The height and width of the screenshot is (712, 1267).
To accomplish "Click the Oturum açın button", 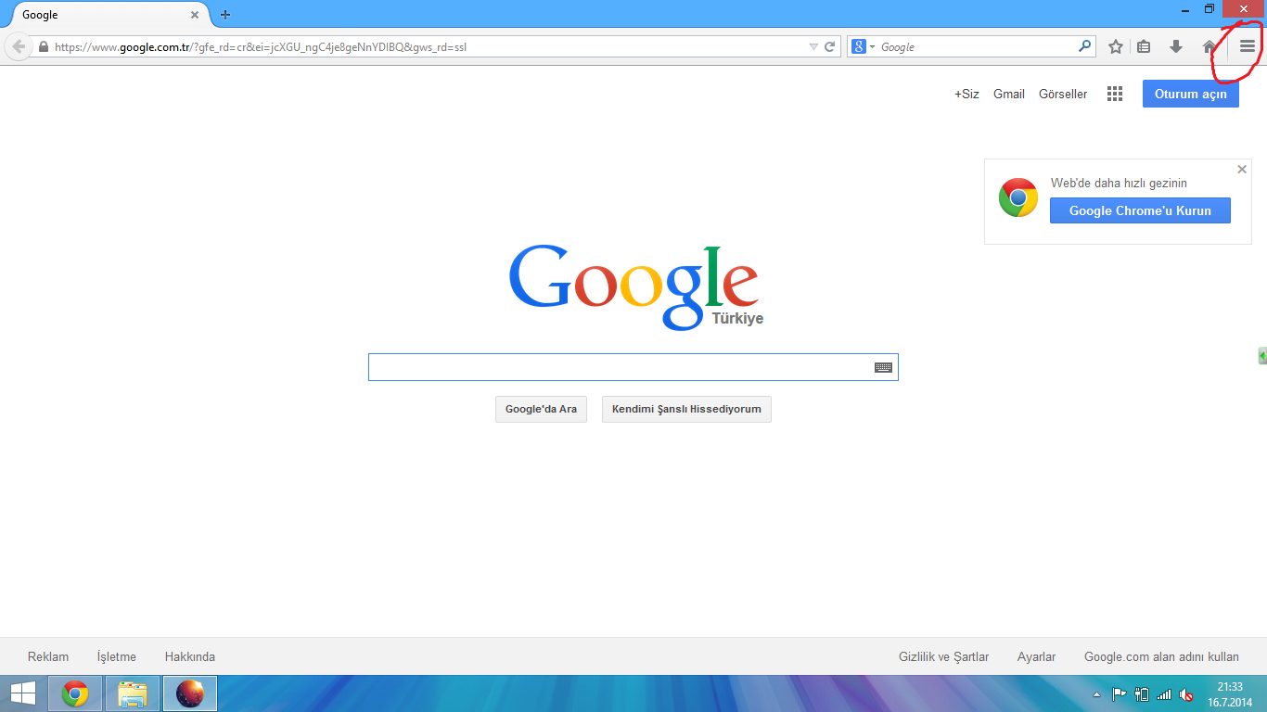I will click(1190, 94).
